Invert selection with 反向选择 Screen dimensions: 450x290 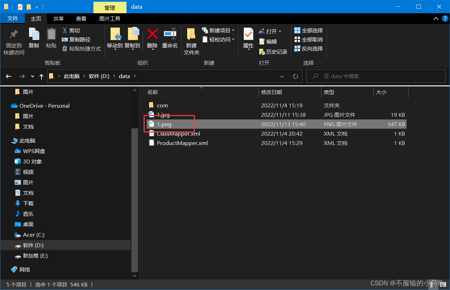click(308, 49)
